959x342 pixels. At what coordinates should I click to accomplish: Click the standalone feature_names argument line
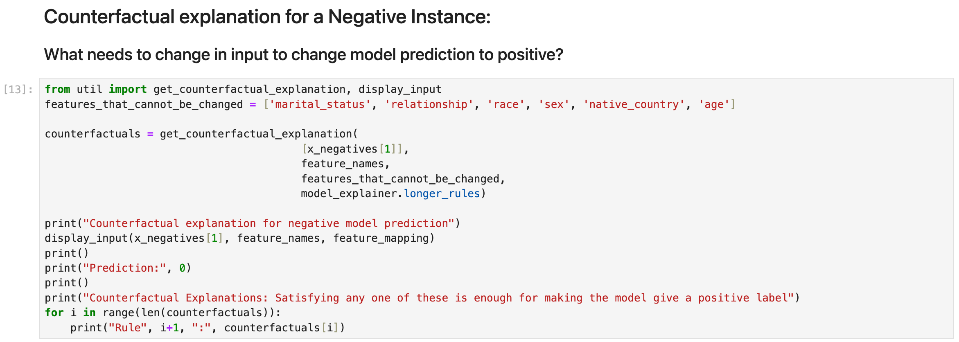click(345, 164)
